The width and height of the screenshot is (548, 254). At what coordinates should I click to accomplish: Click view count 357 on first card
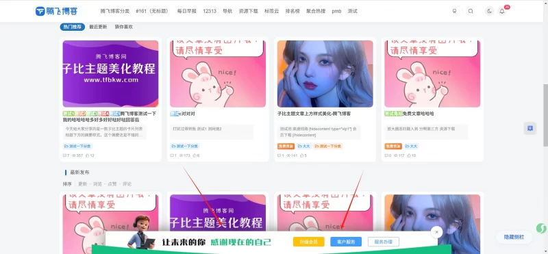[x=77, y=155]
